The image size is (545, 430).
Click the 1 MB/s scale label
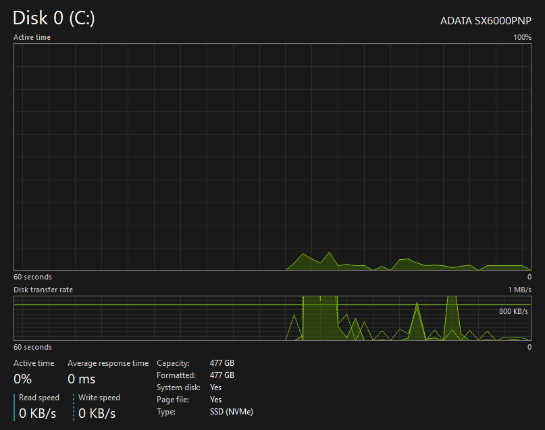[519, 290]
